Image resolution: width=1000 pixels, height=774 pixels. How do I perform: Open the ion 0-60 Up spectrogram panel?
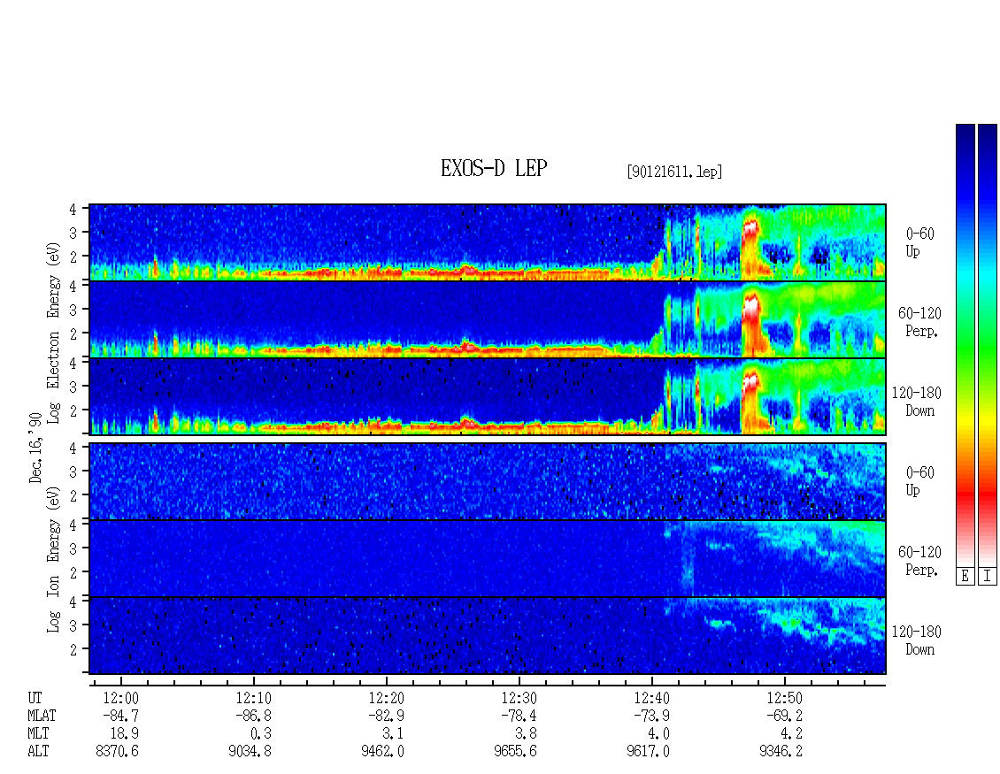(488, 481)
